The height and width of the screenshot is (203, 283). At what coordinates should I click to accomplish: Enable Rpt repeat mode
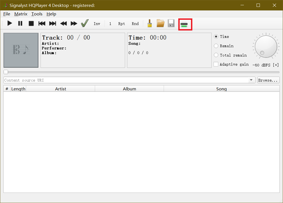point(122,24)
